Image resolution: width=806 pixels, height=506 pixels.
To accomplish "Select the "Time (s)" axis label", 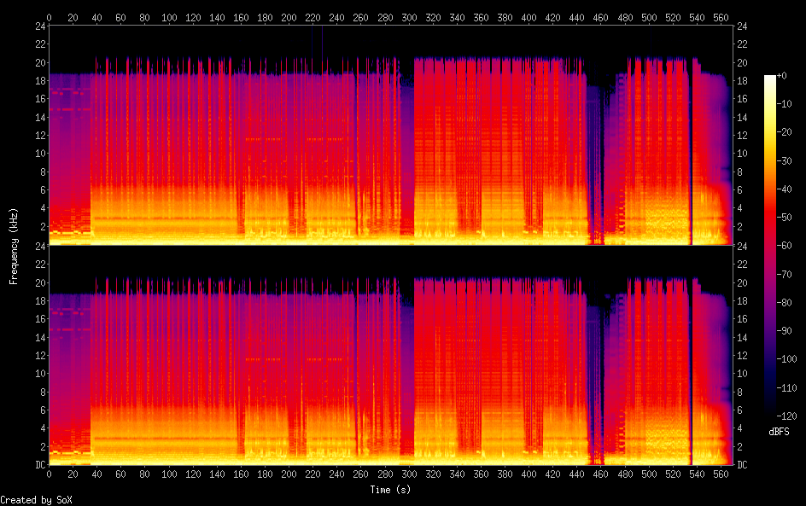I will (388, 490).
